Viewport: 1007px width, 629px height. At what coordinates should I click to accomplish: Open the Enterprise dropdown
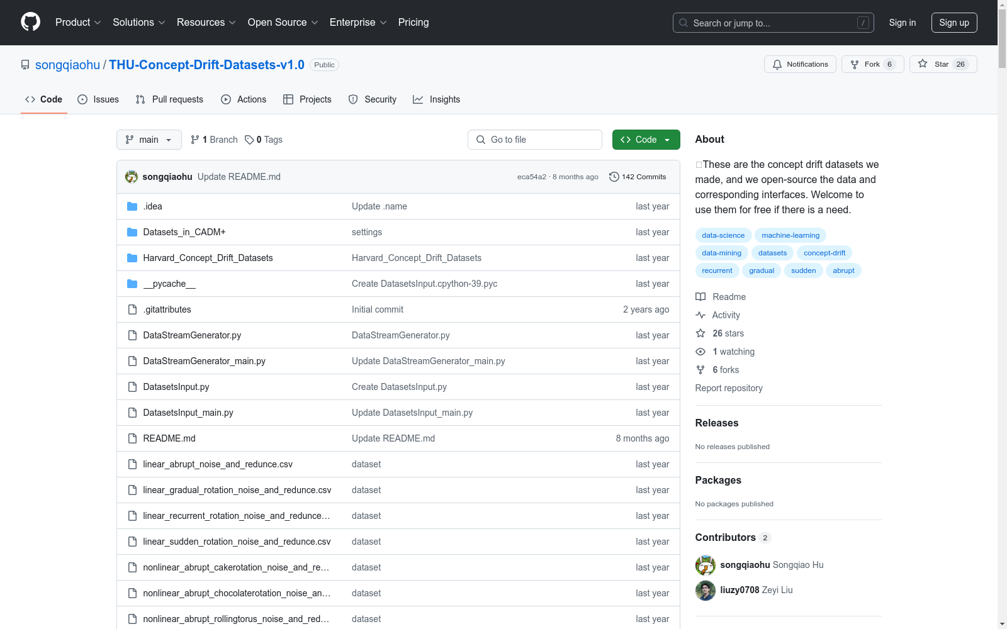[x=358, y=23]
